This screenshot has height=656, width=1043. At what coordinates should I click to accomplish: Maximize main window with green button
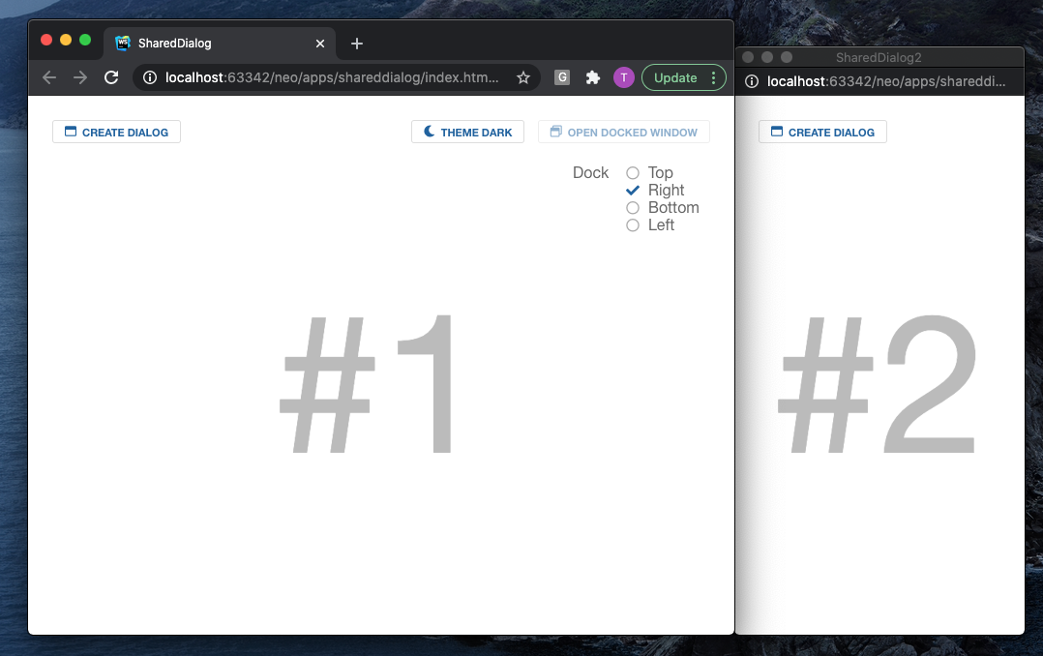click(x=85, y=40)
